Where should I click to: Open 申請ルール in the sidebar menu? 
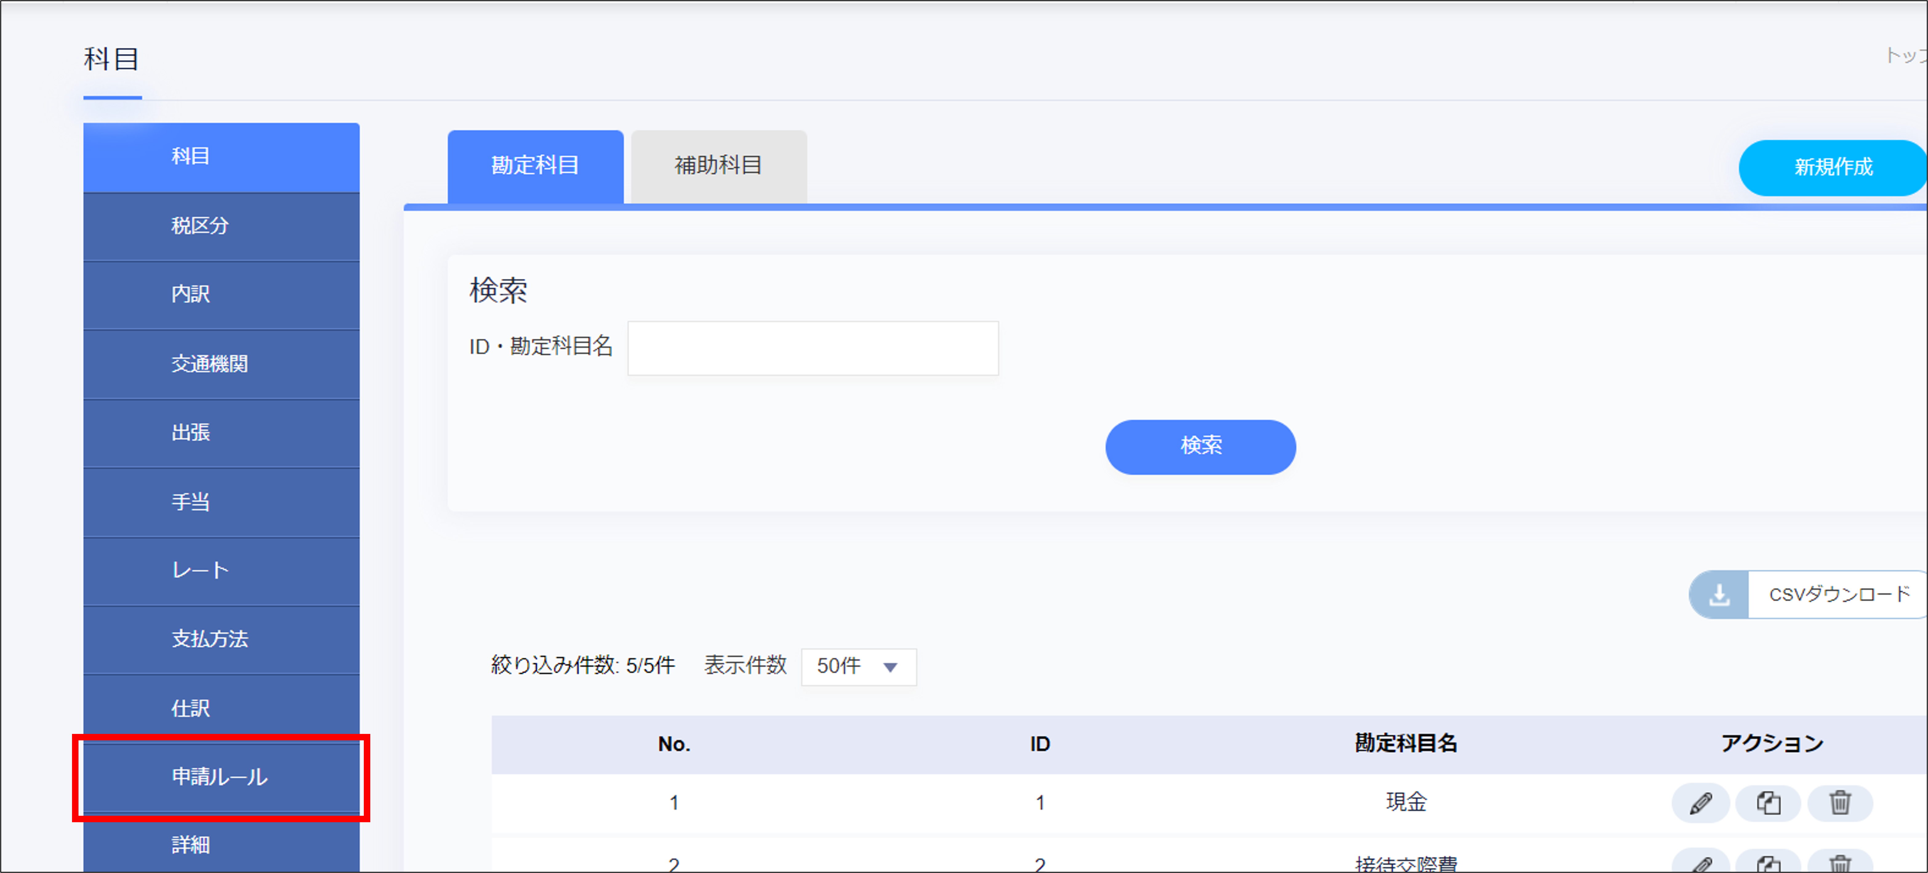[x=222, y=777]
